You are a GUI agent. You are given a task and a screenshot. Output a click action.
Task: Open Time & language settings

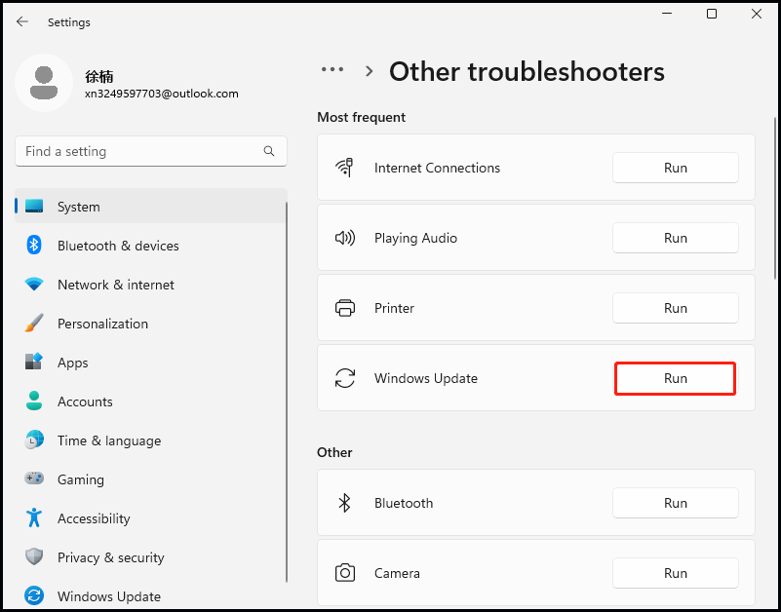[x=151, y=440]
